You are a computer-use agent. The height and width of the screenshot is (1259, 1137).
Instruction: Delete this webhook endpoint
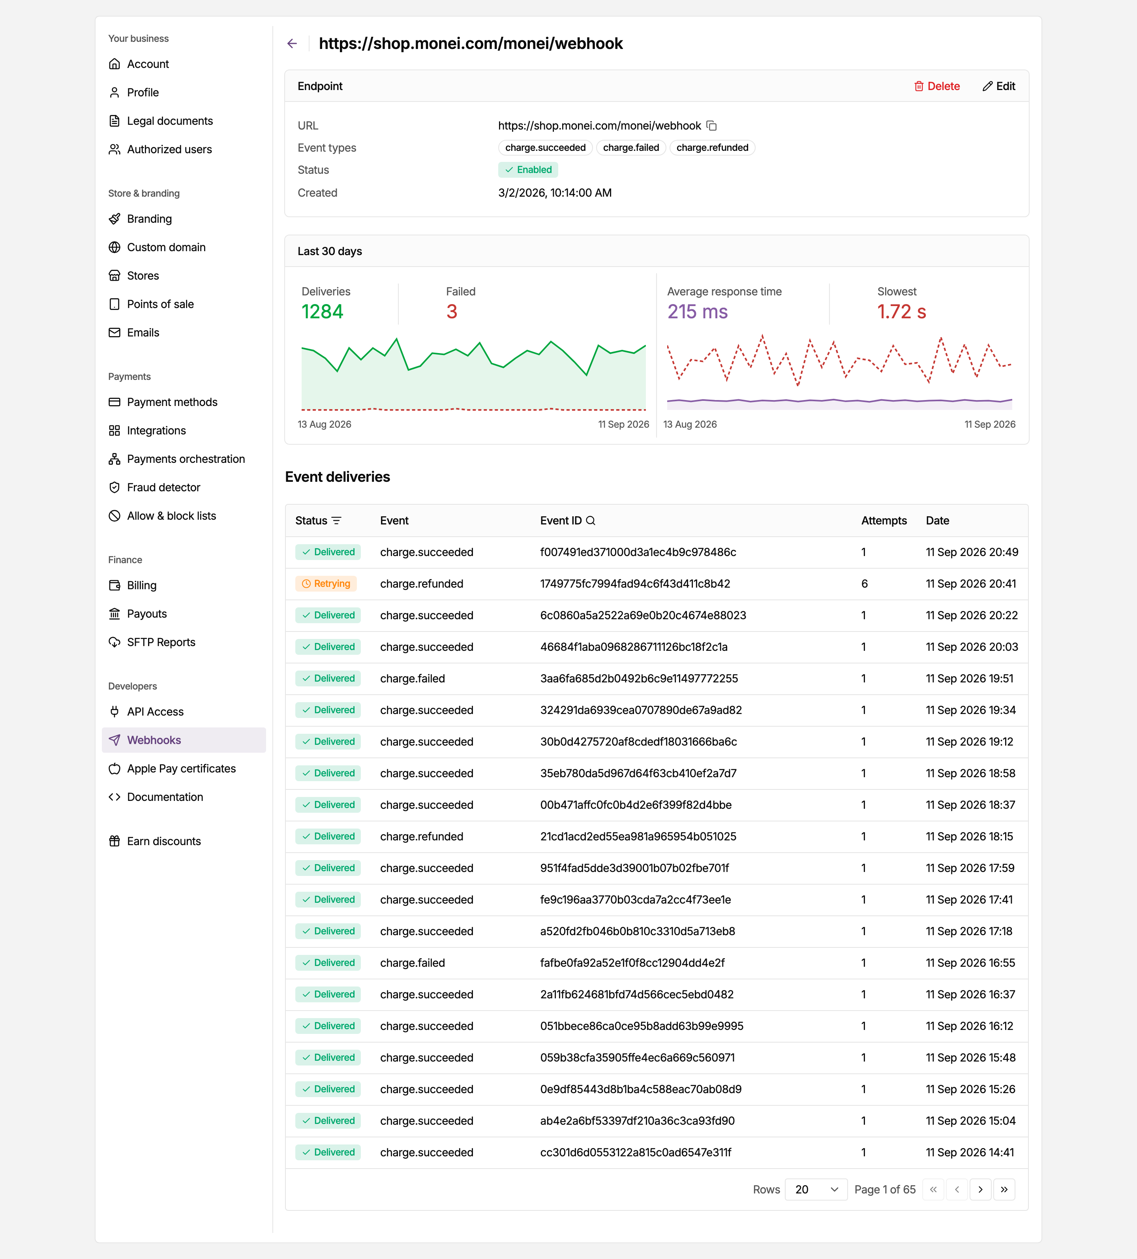936,86
